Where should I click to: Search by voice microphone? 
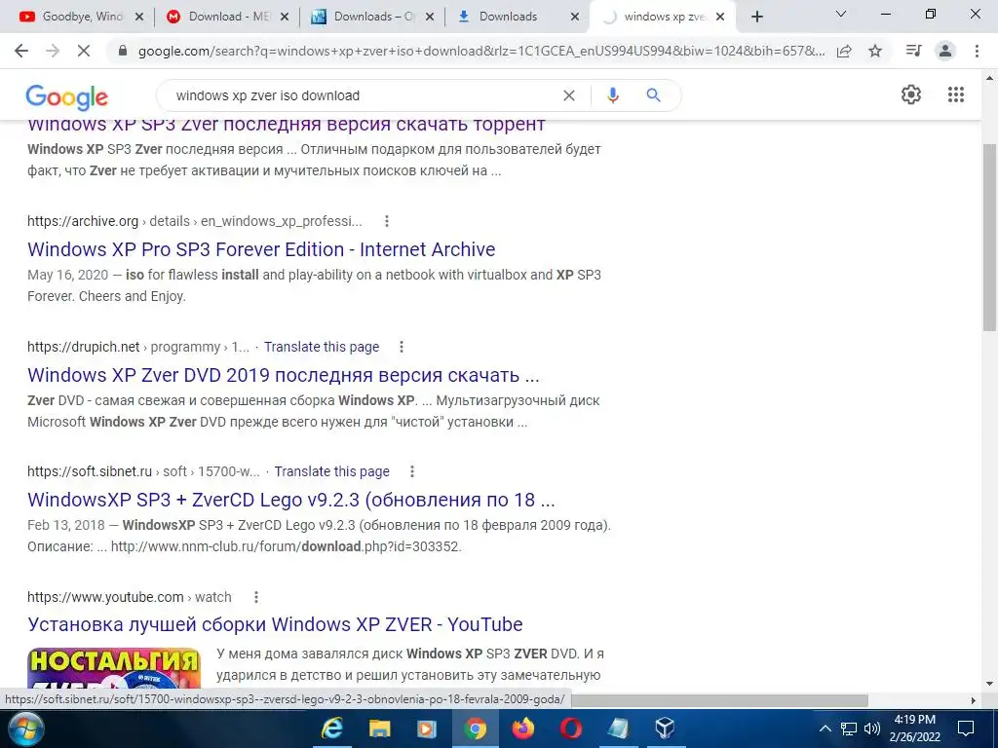click(x=612, y=95)
